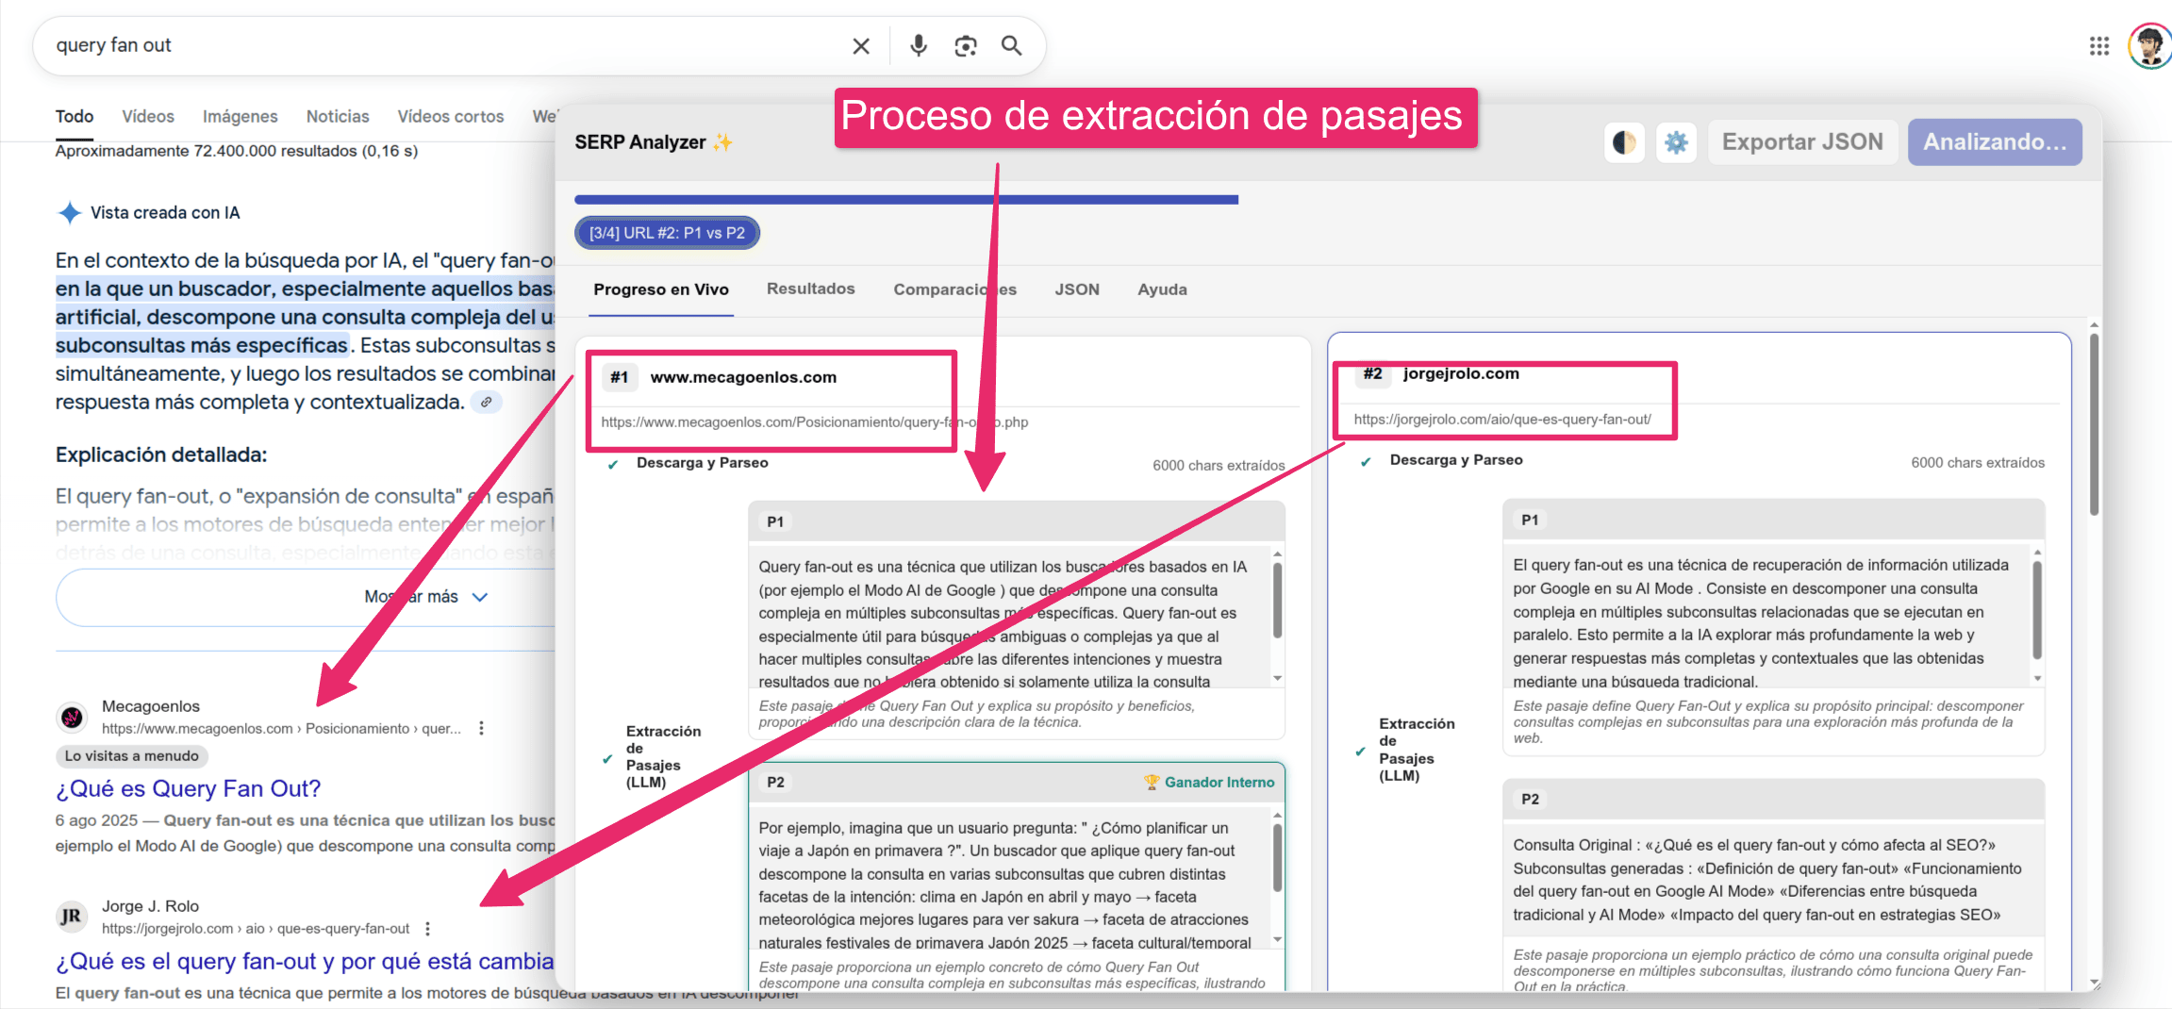Click the Exportar JSON button

pos(1801,142)
